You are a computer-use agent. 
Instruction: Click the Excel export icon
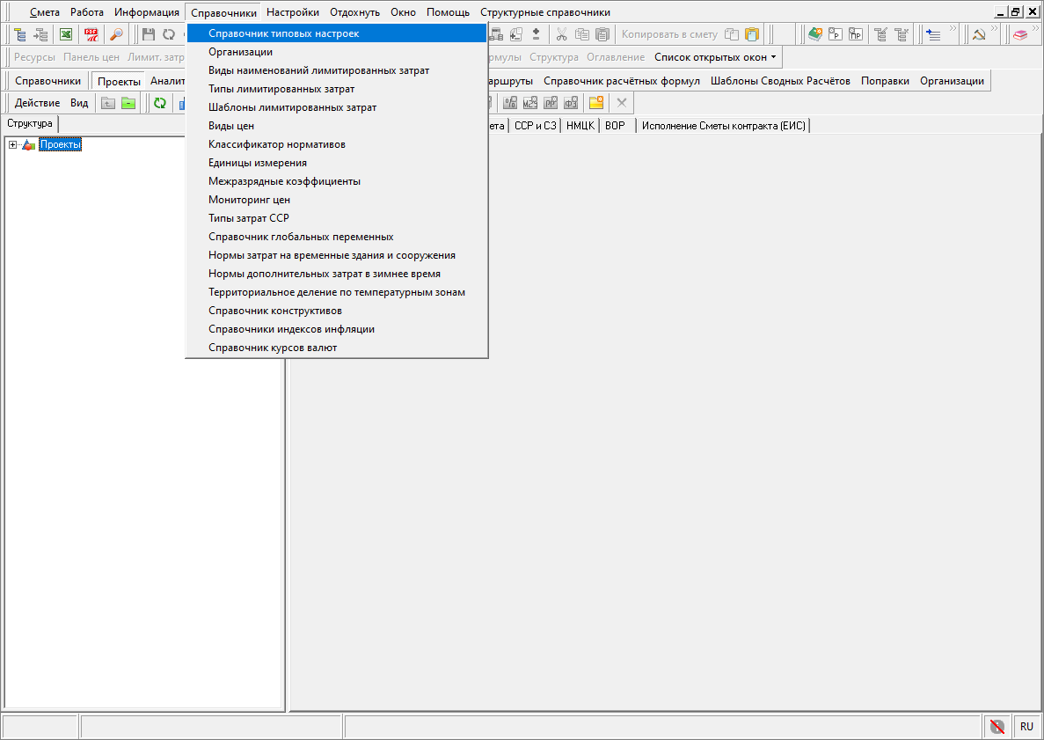click(66, 34)
